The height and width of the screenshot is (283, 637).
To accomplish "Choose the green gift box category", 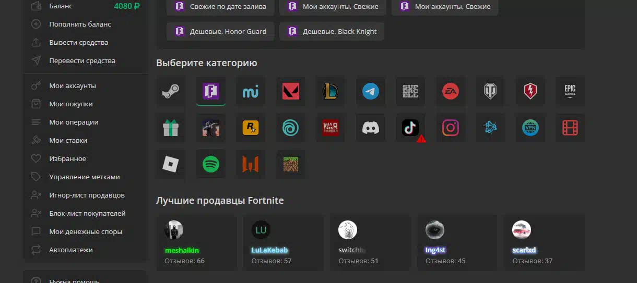I will 171,128.
